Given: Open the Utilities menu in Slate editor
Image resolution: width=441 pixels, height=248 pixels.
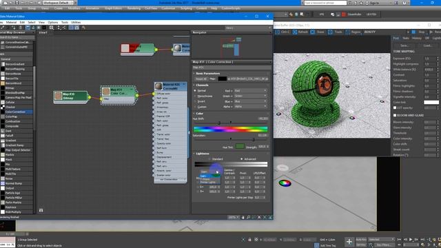Looking at the screenshot, I should coord(76,22).
